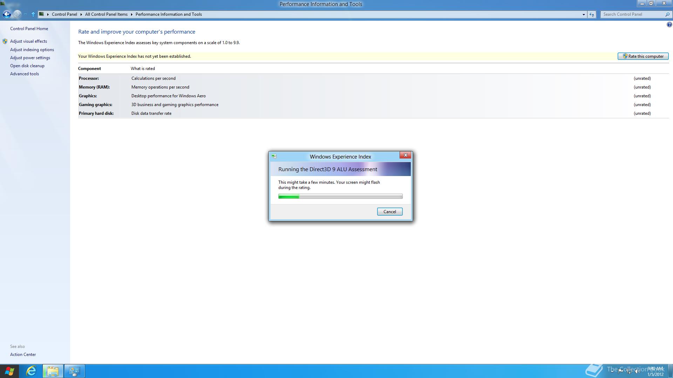Click the greyed-out Forward navigation arrow

pos(17,14)
